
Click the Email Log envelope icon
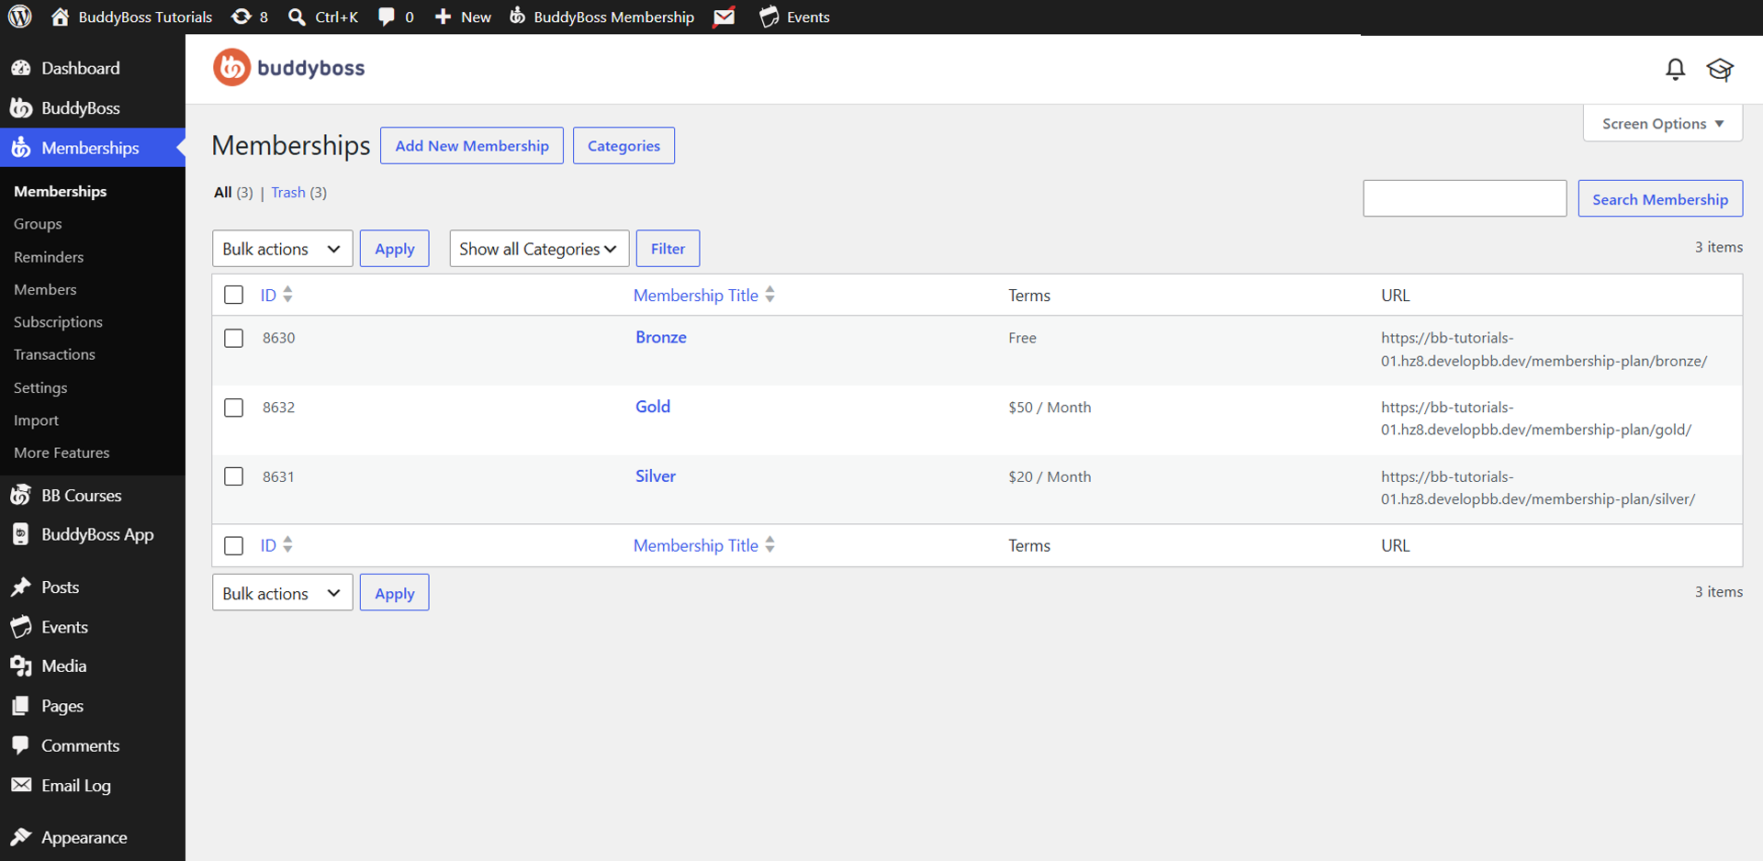tap(20, 785)
